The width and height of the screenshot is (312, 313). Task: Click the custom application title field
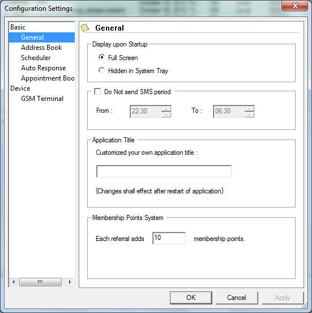164,171
